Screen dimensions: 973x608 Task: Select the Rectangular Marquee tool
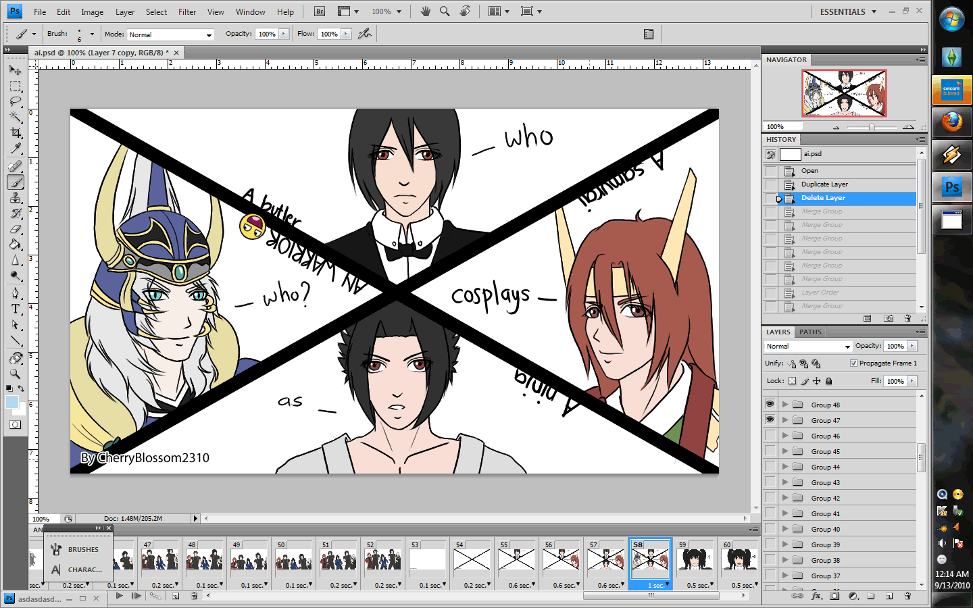[15, 86]
